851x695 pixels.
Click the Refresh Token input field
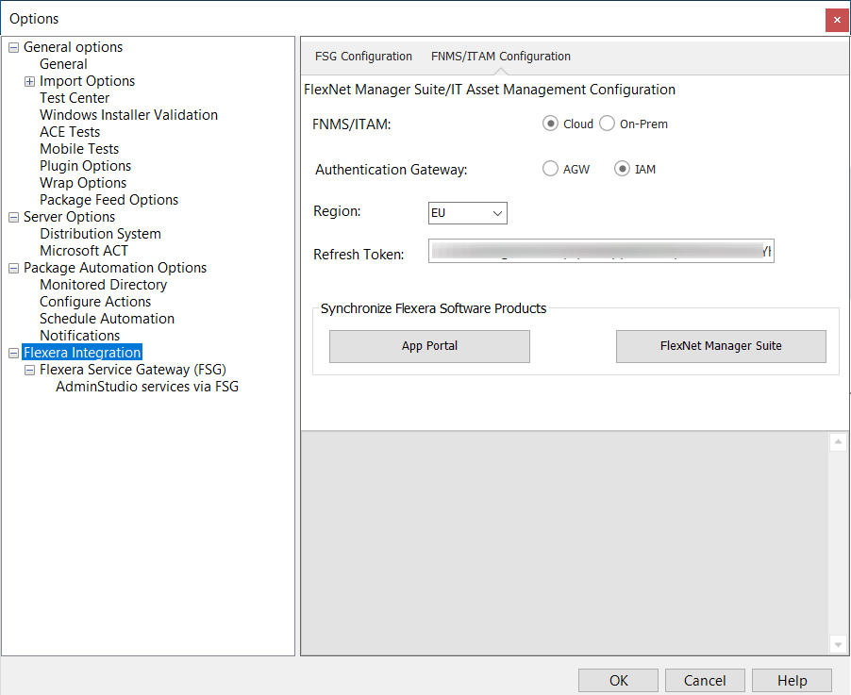point(601,251)
